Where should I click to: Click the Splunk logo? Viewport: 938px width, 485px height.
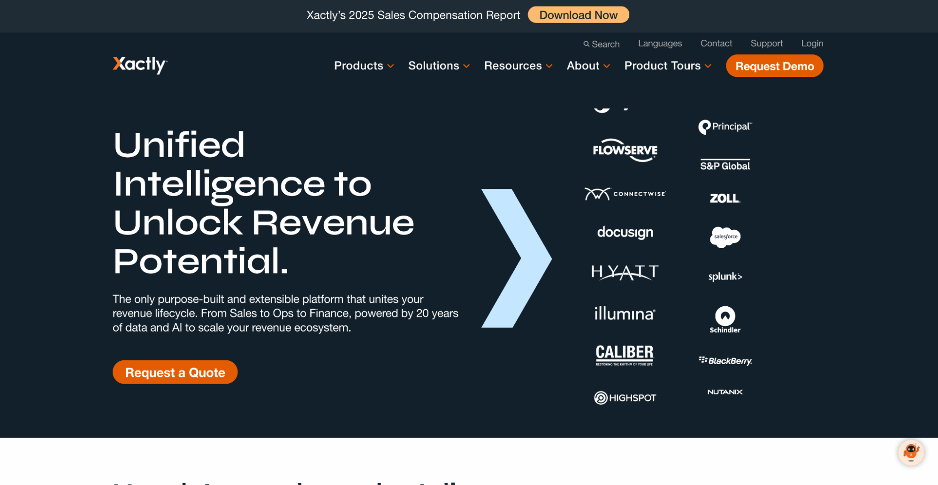pos(725,276)
